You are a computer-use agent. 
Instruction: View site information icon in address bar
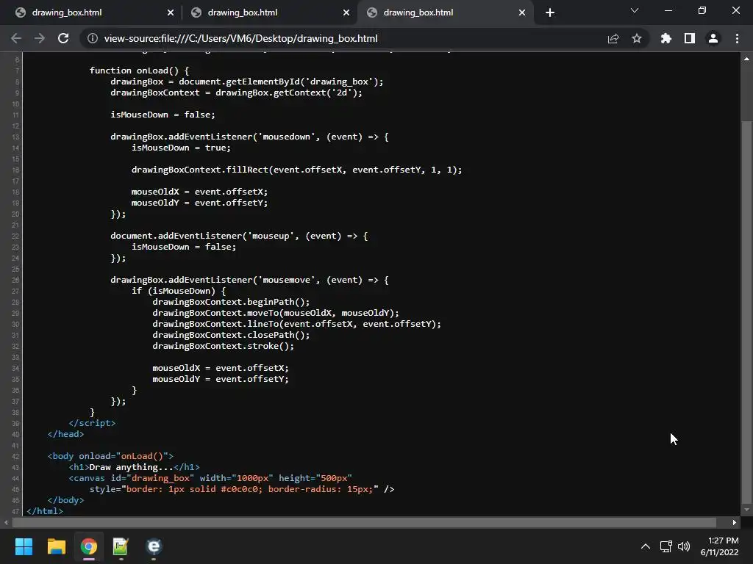pos(92,38)
